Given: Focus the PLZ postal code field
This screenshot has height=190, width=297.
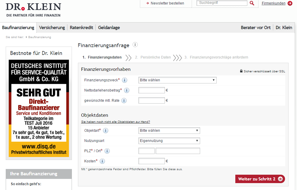Looking at the screenshot, I should pos(147,151).
